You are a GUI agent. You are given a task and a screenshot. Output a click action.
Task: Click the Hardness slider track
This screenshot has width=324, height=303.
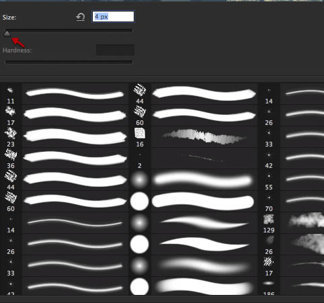click(69, 62)
